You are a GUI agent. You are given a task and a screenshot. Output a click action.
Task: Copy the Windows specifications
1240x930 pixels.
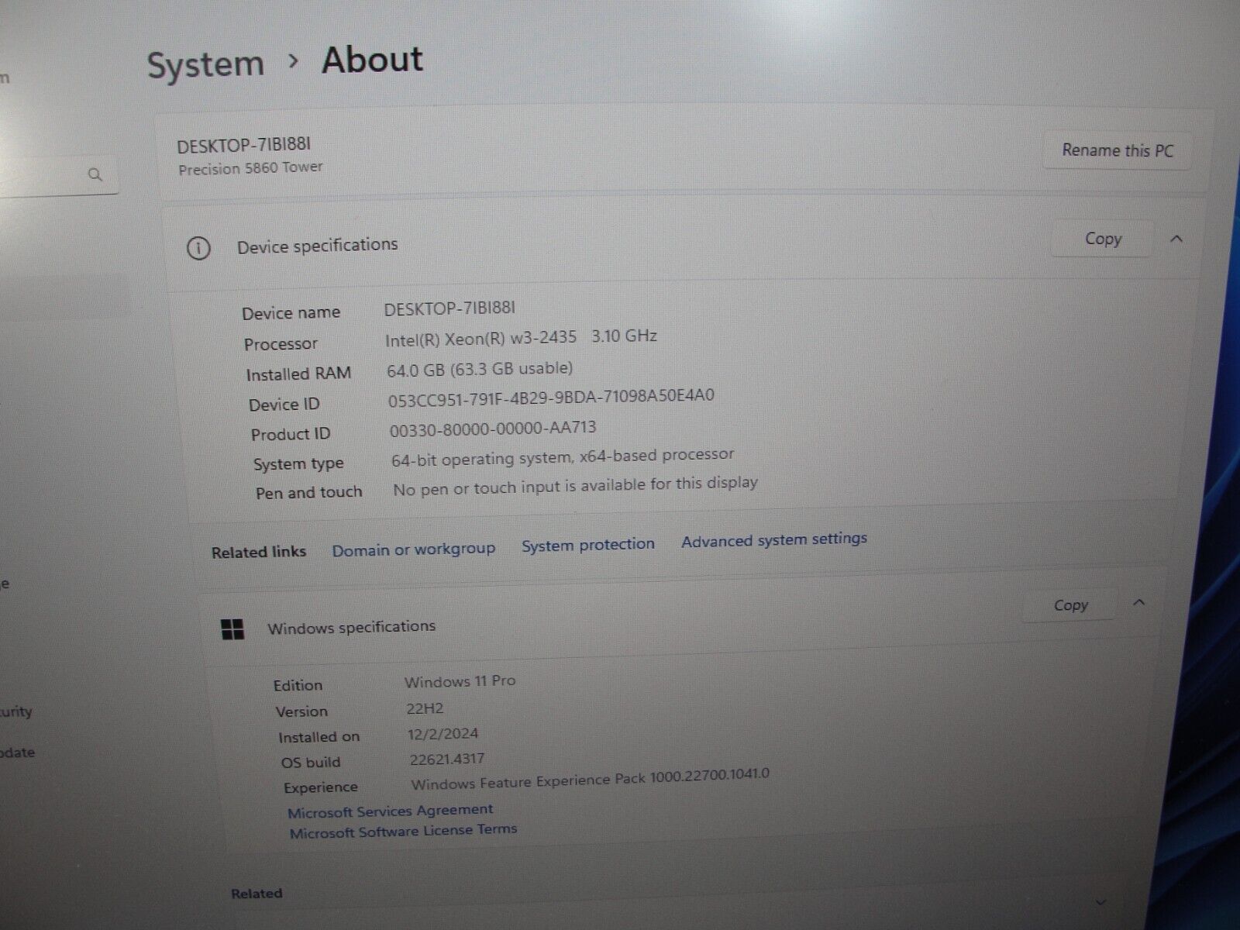click(x=1070, y=605)
